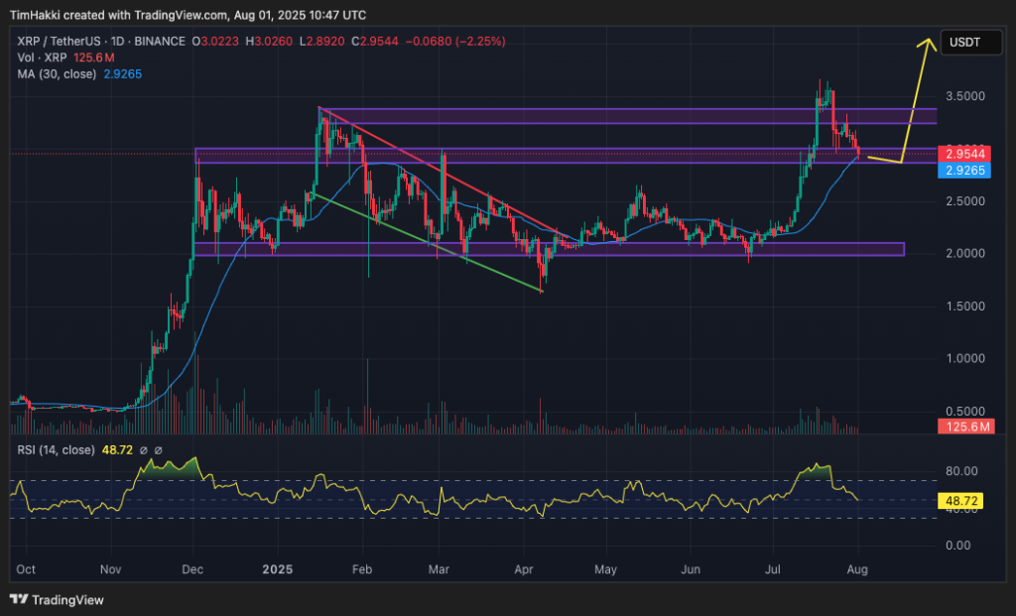This screenshot has height=616, width=1016.
Task: Click the Vol · XRP legend label
Action: click(x=38, y=58)
